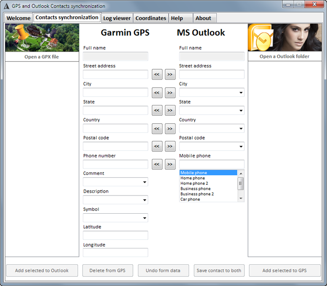Click the Country << transfer button
Image resolution: width=327 pixels, height=286 pixels.
(x=157, y=129)
